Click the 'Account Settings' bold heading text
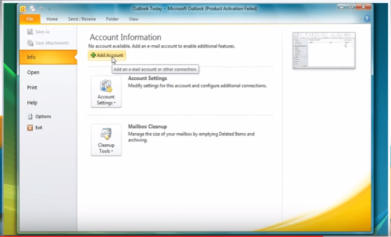Screen dimensions: 391x237 point(147,78)
